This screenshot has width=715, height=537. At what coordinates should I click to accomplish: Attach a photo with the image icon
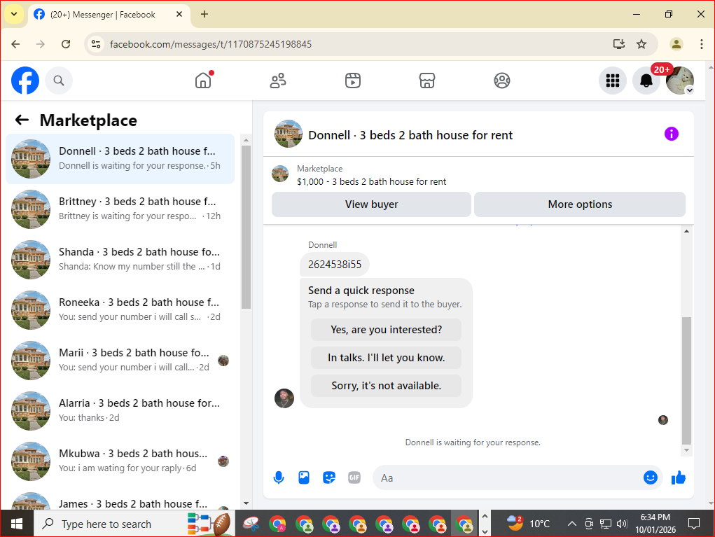tap(304, 477)
